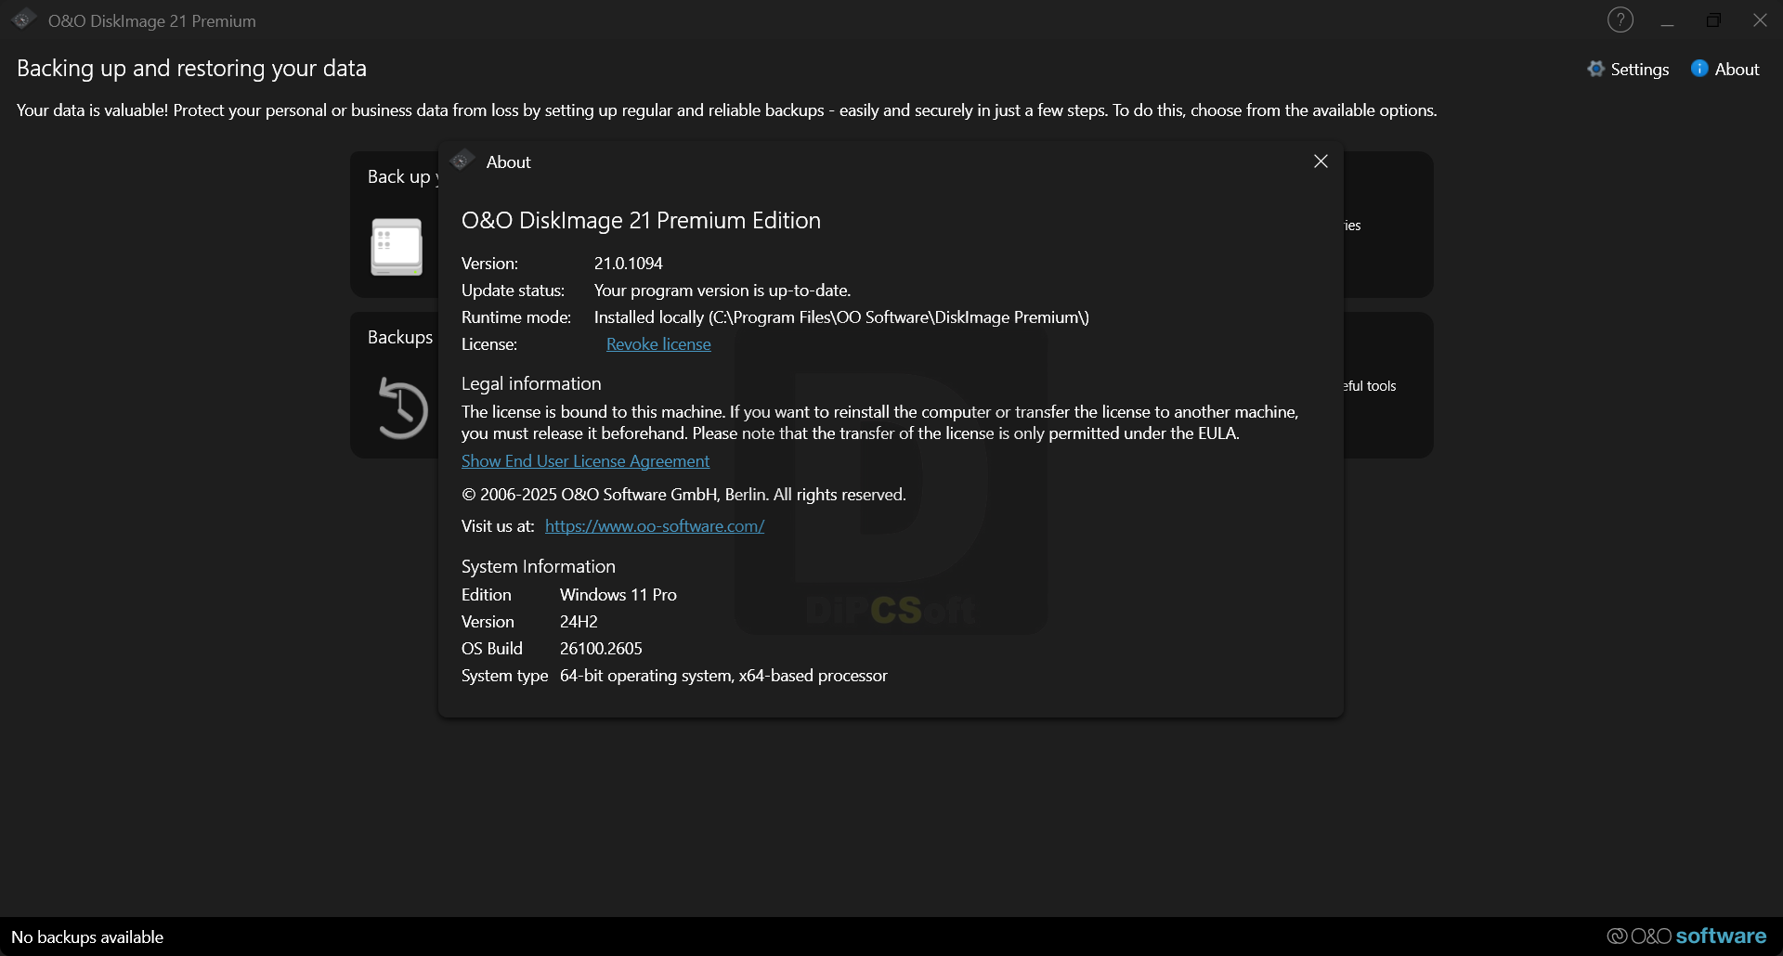The width and height of the screenshot is (1783, 956).
Task: Open About from the header
Action: [x=1725, y=69]
